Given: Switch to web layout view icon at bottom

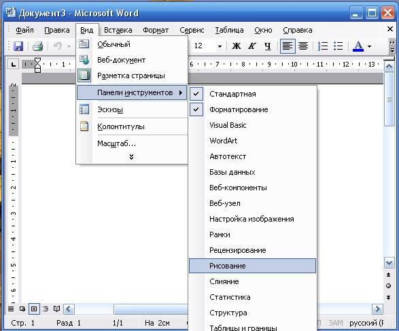Looking at the screenshot, I should tap(22, 309).
